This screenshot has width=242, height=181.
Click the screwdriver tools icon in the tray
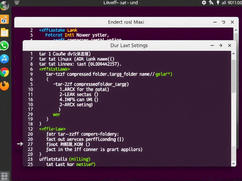[211, 3]
